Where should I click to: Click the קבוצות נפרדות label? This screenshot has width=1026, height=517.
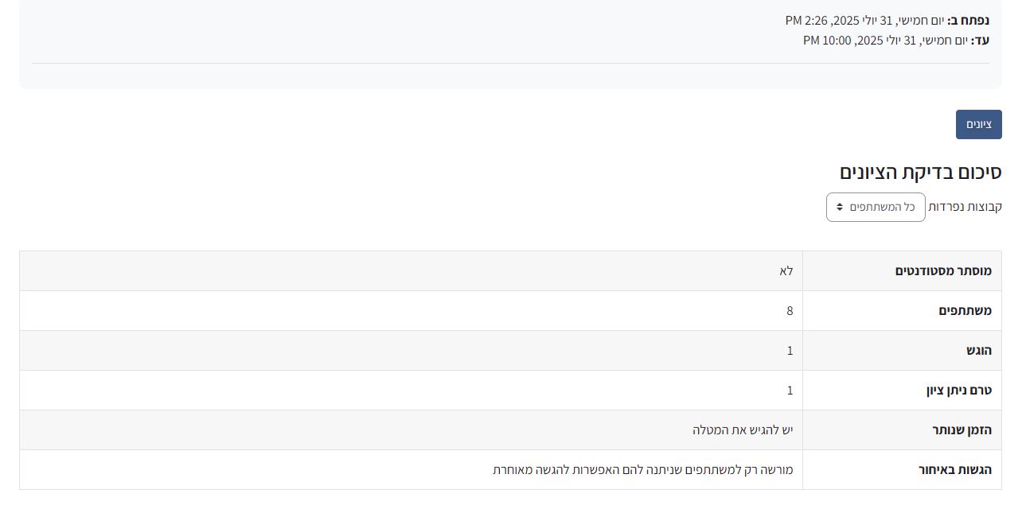click(965, 207)
